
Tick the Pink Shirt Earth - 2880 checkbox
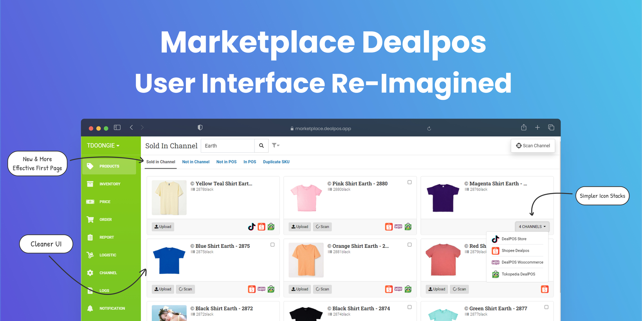click(409, 182)
